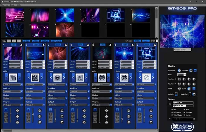Go to next effect arrow in layer 1
This screenshot has height=132, width=206.
(19, 77)
